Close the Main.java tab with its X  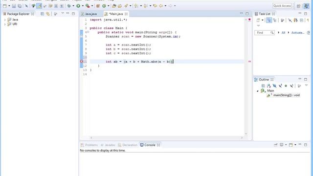126,14
